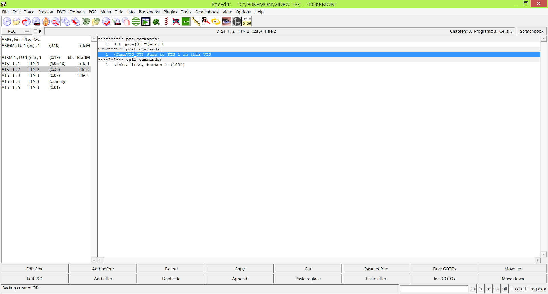Click the disc with ID label icon
Image resolution: width=548 pixels, height=294 pixels.
pos(116,21)
